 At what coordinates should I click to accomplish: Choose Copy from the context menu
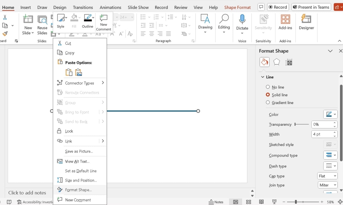click(80, 53)
